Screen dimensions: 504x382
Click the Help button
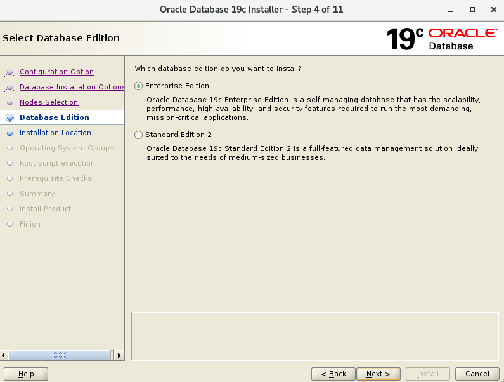pyautogui.click(x=26, y=374)
